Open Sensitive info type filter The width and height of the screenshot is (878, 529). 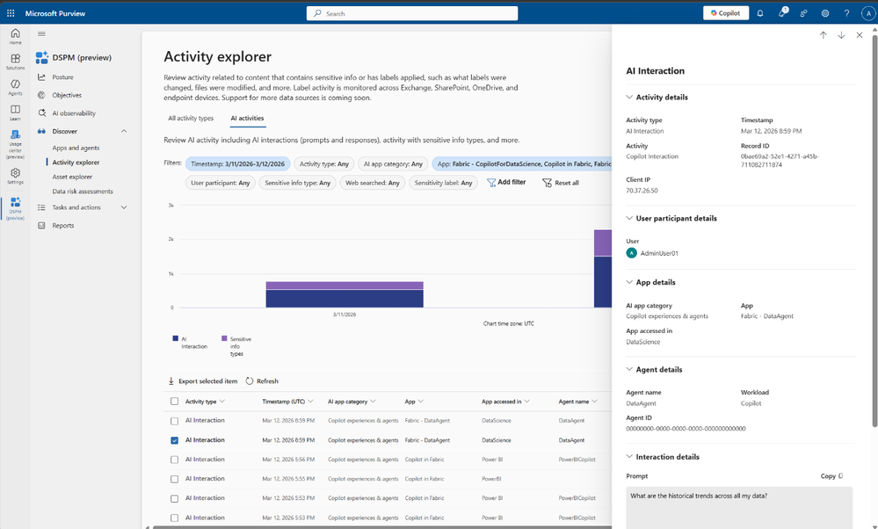pos(297,183)
